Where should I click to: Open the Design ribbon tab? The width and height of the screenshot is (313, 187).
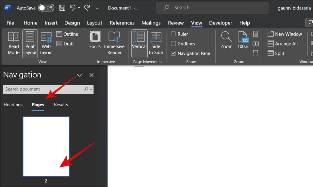pyautogui.click(x=72, y=23)
